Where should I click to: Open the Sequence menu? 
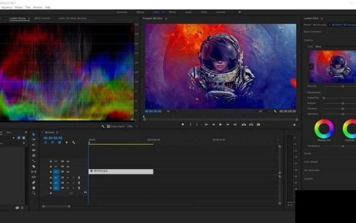coord(7,7)
